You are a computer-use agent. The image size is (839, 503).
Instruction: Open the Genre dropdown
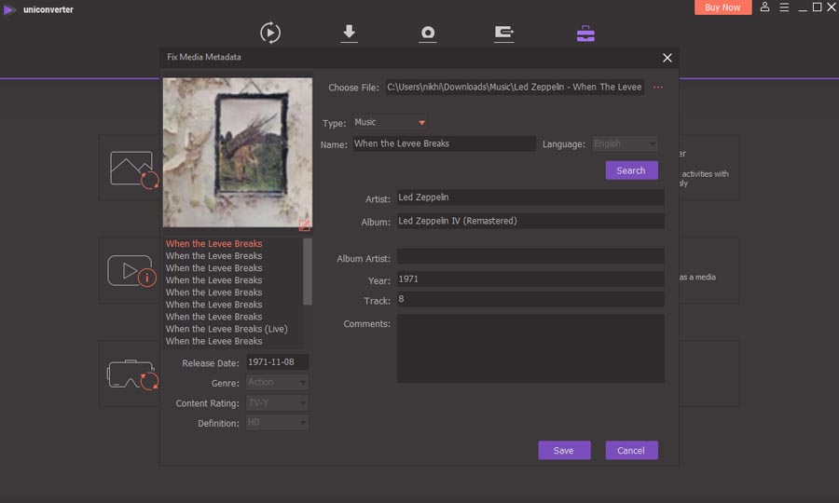(277, 382)
